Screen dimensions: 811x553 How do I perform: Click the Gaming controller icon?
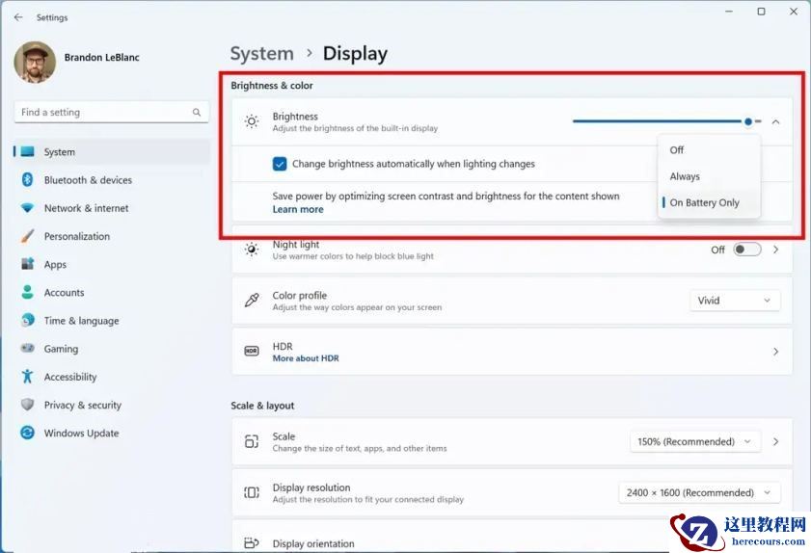pos(27,349)
